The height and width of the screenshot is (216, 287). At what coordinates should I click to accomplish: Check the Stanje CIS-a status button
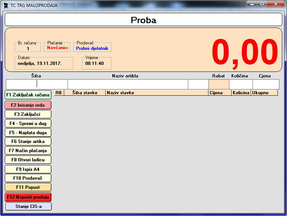coord(28,206)
